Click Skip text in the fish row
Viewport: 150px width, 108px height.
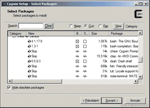tap(34, 66)
